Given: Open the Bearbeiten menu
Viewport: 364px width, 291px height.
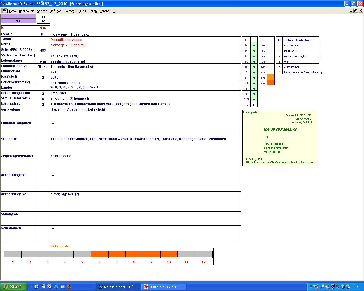Looking at the screenshot, I should (26, 11).
